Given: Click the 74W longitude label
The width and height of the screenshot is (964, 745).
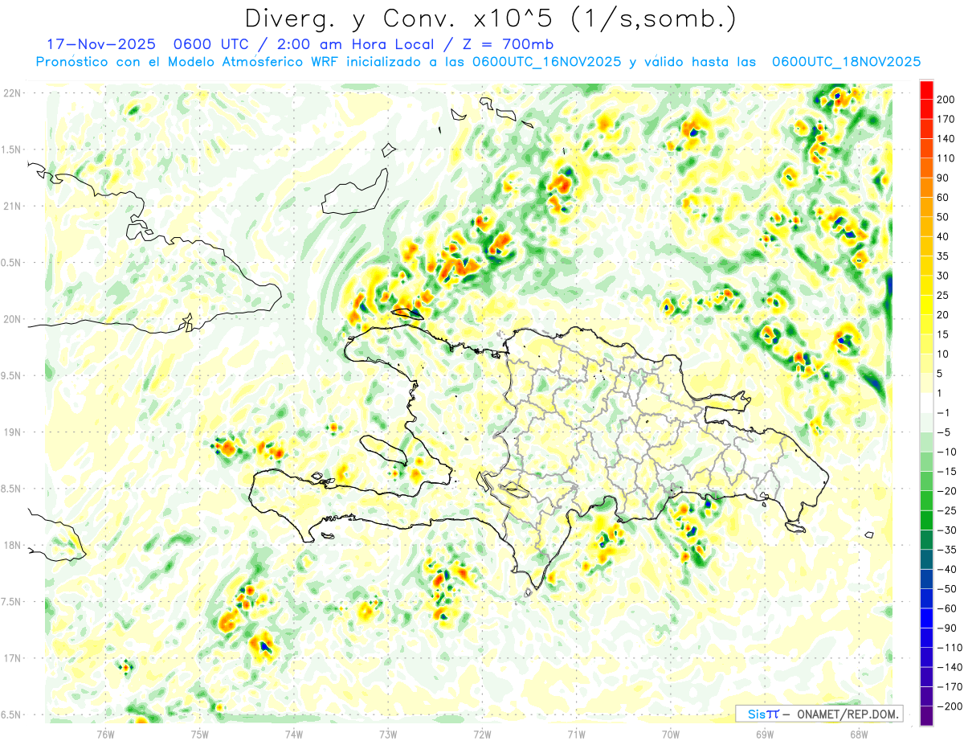Looking at the screenshot, I should pyautogui.click(x=294, y=733).
